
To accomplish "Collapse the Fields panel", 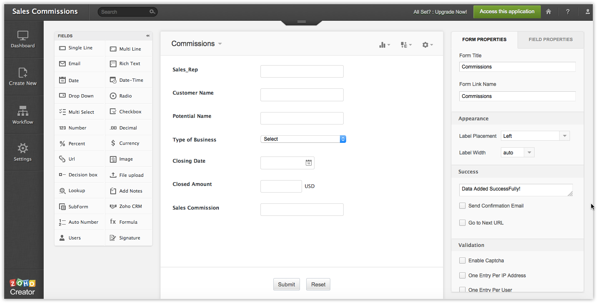I will [x=148, y=36].
